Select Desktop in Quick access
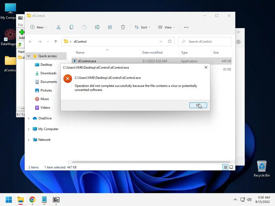Image resolution: width=275 pixels, height=206 pixels. coord(46,65)
